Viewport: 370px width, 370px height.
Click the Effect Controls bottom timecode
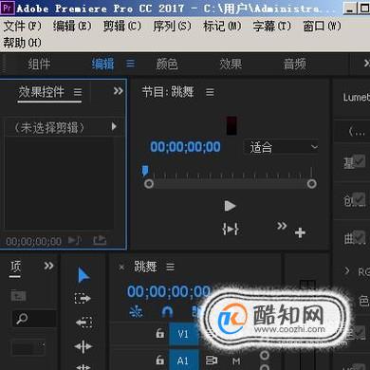point(33,242)
